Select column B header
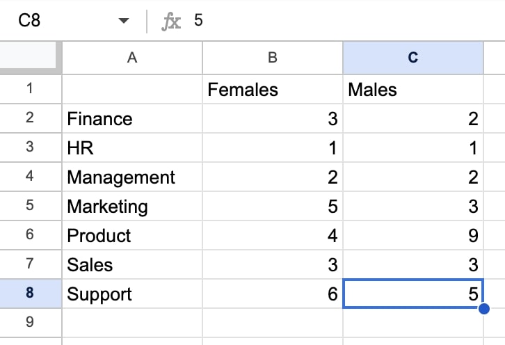Image resolution: width=505 pixels, height=345 pixels. [x=273, y=58]
